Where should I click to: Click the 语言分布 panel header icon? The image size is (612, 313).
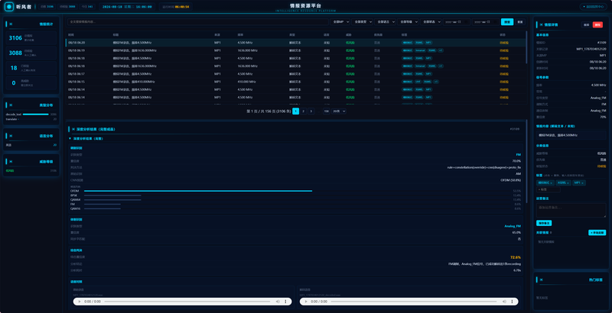pyautogui.click(x=11, y=136)
